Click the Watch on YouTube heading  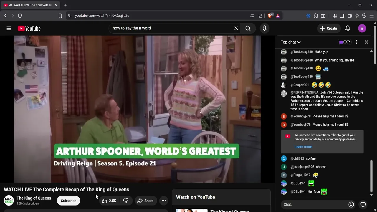pos(196,197)
